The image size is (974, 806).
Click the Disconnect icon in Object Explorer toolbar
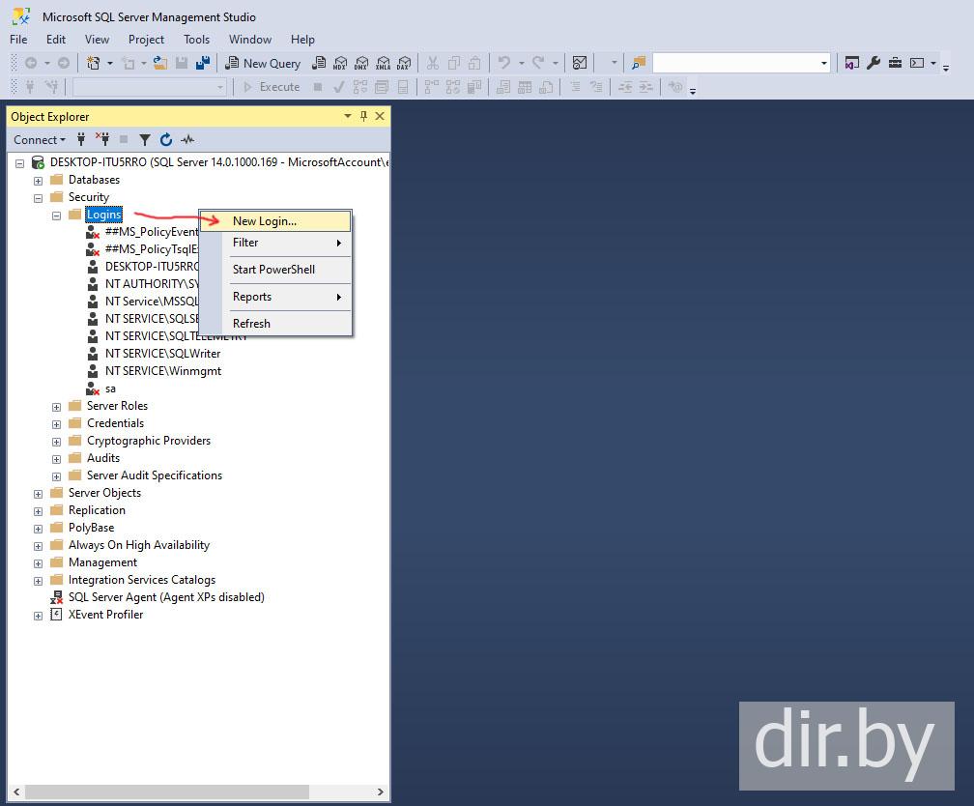click(102, 140)
